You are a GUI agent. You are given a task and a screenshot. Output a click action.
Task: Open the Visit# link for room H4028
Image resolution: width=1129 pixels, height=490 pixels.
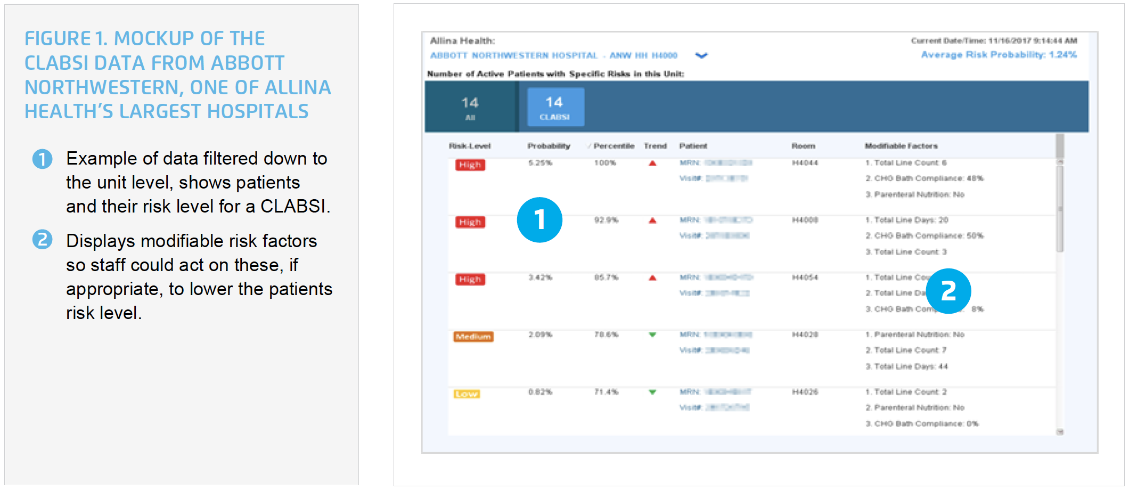(x=714, y=350)
